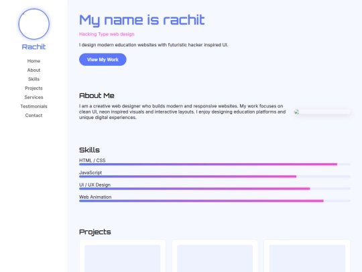The width and height of the screenshot is (362, 272).
Task: Open the first project card
Action: 123,256
